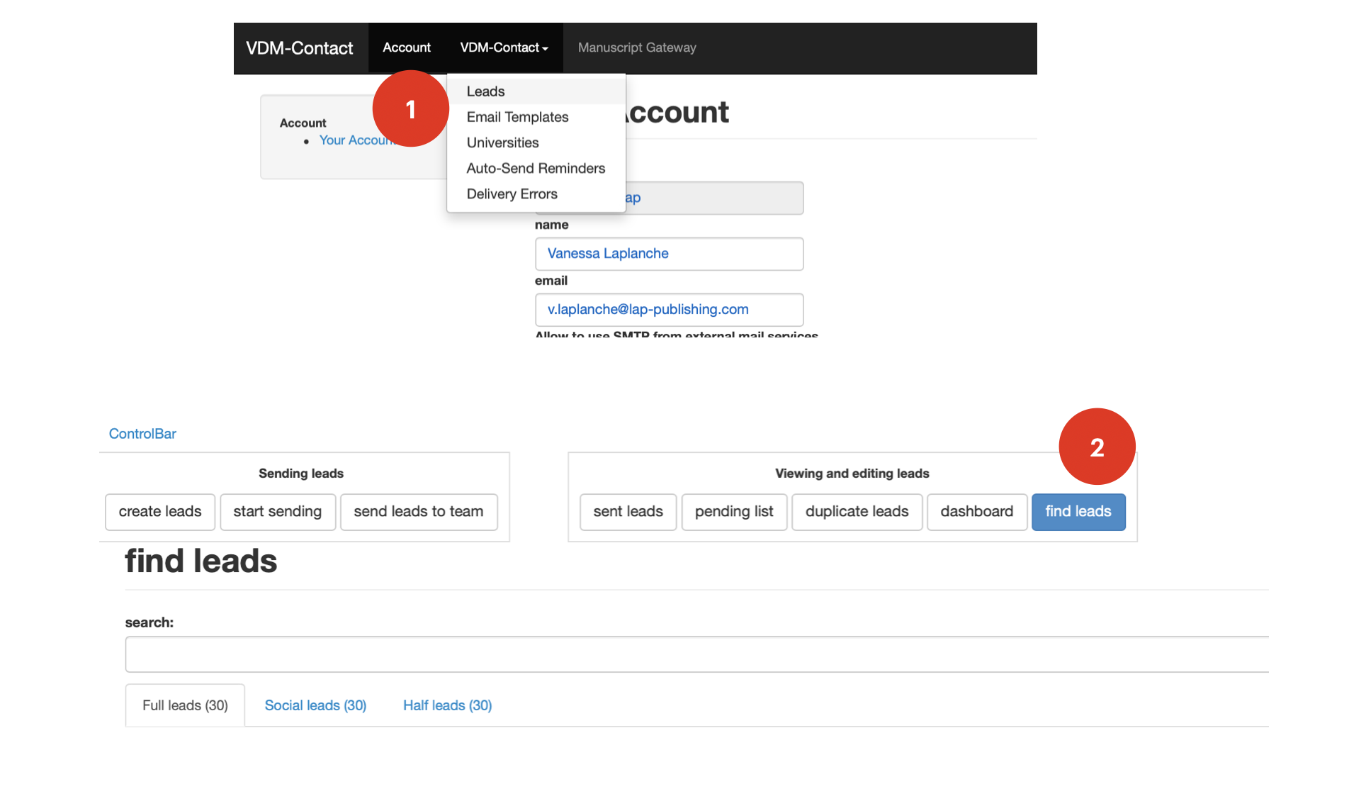Click the find leads search box
1349x801 pixels.
pos(694,654)
